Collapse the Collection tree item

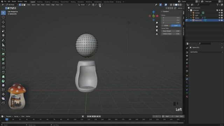coord(189,10)
